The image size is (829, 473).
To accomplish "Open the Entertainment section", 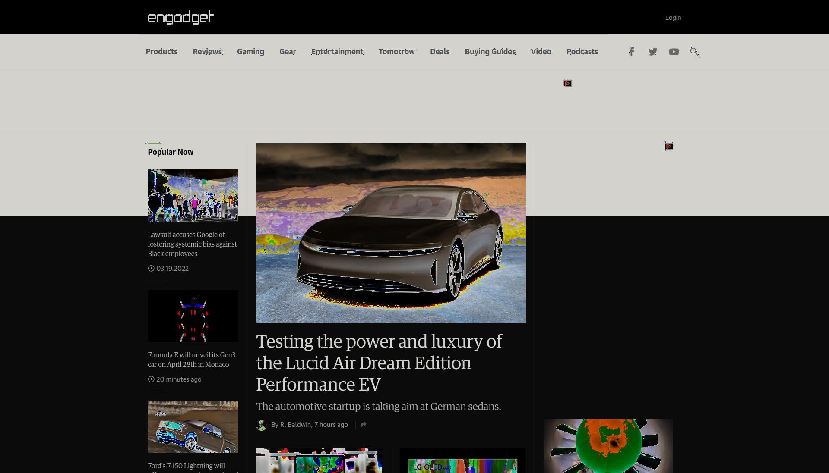I will 337,52.
